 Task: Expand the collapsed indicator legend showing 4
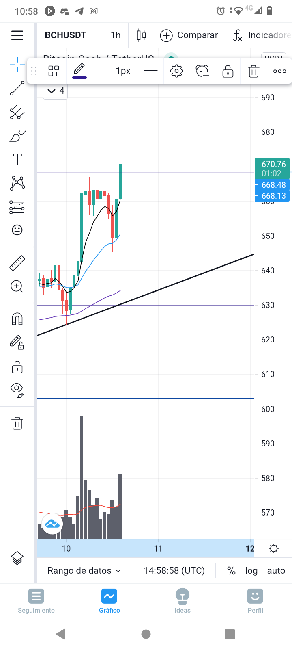(x=56, y=91)
